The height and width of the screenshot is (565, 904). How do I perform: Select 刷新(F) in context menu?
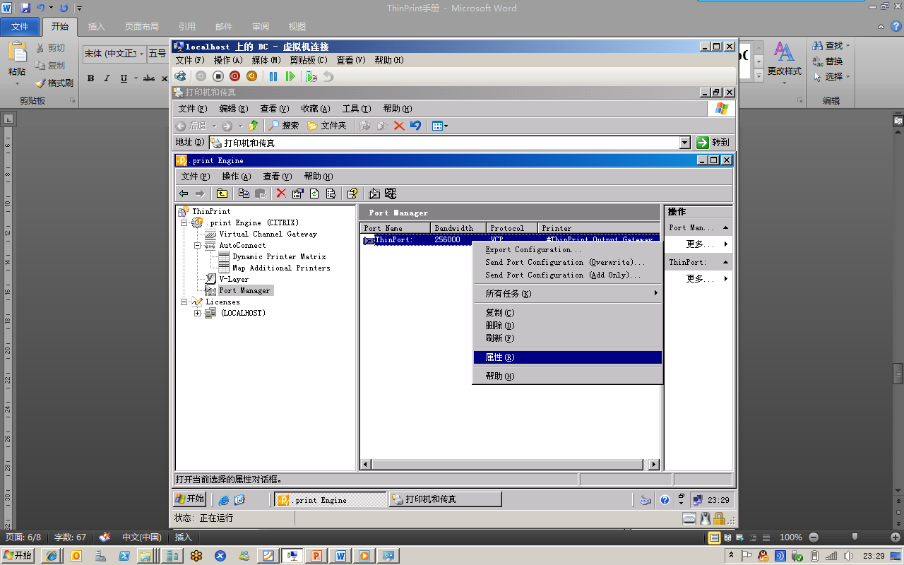pyautogui.click(x=568, y=338)
